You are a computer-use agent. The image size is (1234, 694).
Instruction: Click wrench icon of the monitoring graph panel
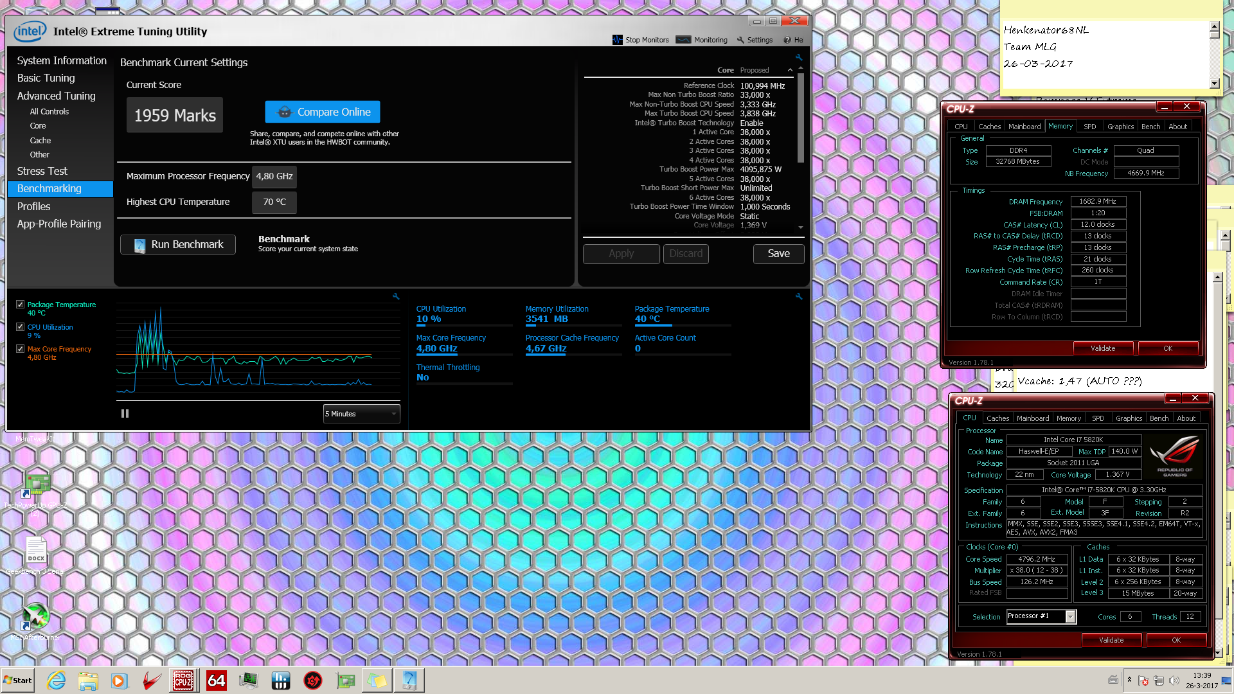(396, 296)
